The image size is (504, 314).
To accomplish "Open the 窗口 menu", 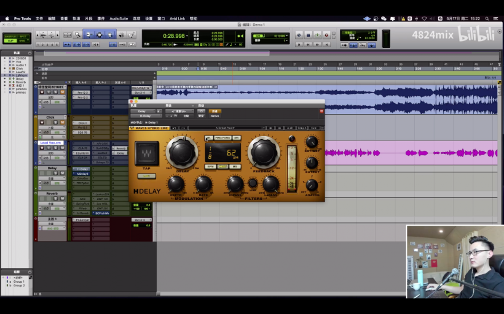I will click(x=161, y=18).
